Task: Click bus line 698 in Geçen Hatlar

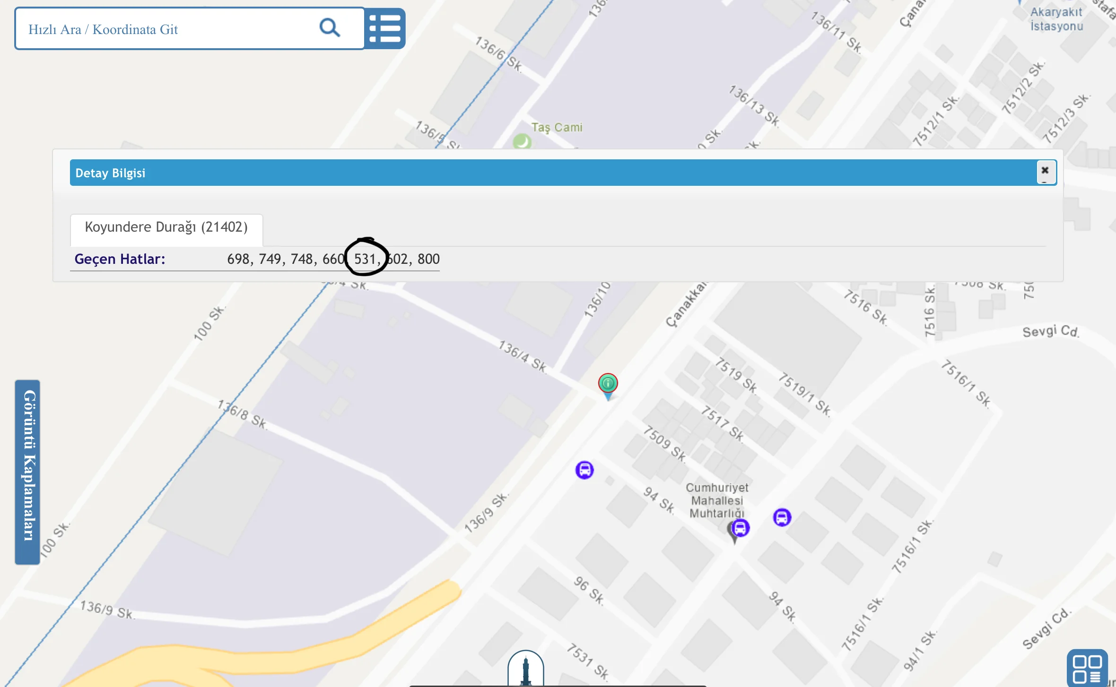Action: pos(238,259)
